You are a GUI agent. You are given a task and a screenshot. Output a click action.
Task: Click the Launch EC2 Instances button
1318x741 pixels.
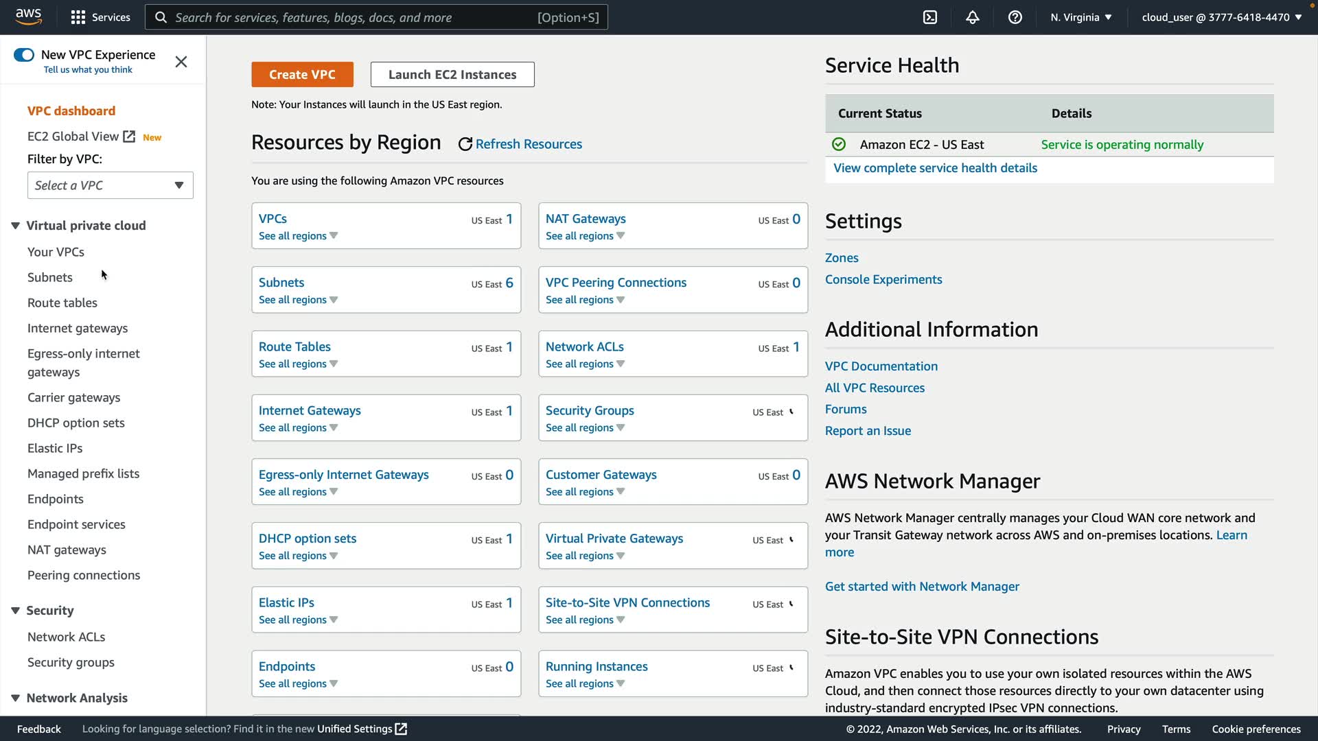point(452,75)
